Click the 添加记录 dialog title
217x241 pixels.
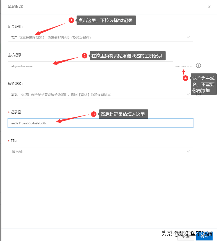click(16, 7)
